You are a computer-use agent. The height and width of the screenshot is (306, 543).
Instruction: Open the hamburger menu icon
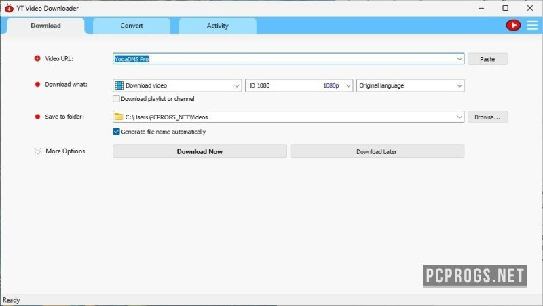(532, 25)
